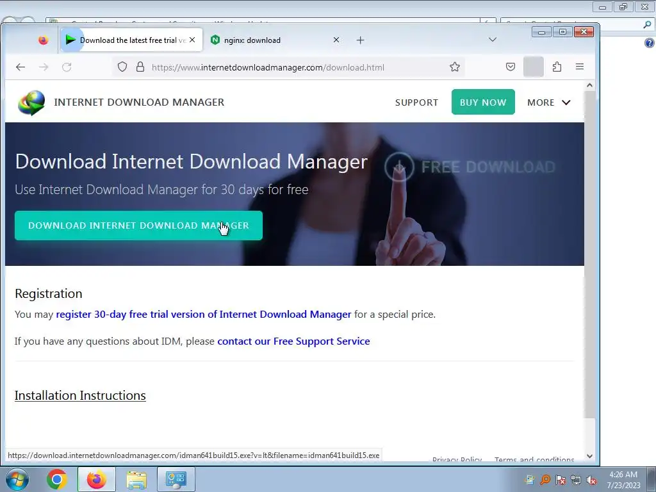Click the Control Panel search magnifier icon
The image size is (656, 492).
coord(647,24)
